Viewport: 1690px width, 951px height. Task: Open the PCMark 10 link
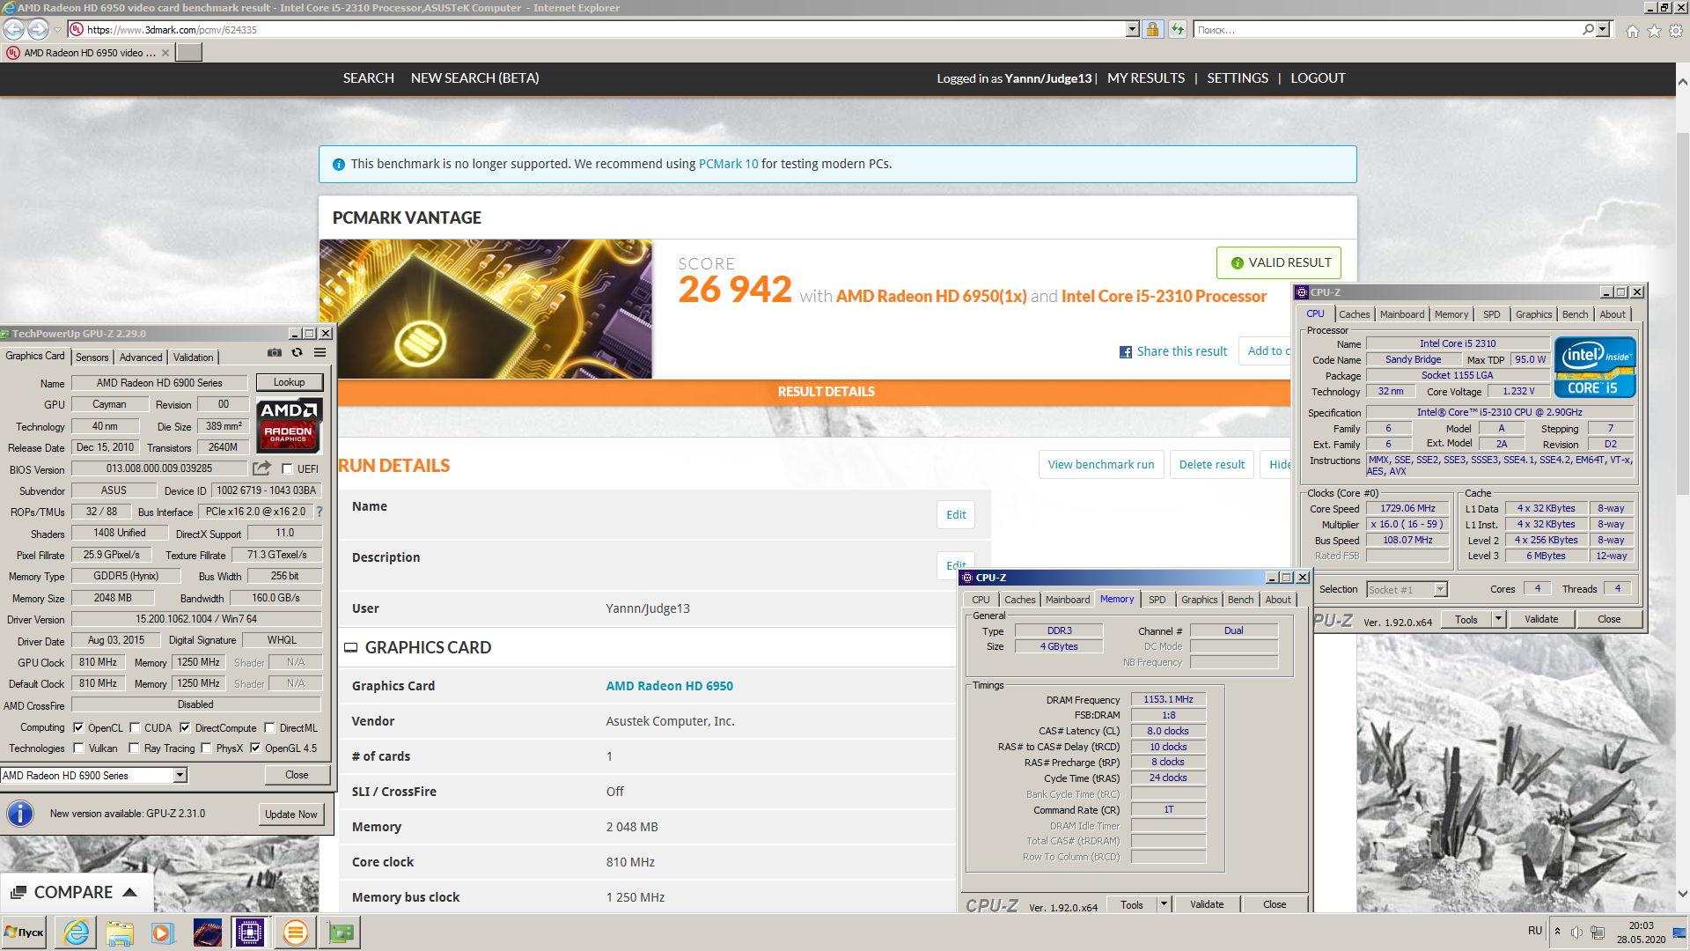click(728, 164)
